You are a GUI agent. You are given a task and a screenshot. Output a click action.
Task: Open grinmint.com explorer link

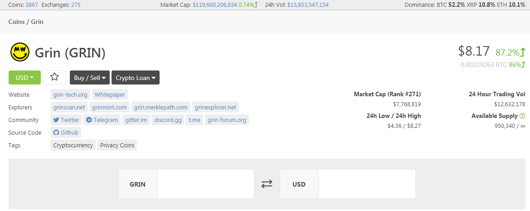tap(110, 107)
